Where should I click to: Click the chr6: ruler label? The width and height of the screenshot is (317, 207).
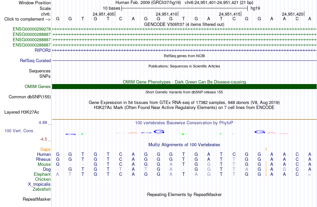[x=46, y=14]
